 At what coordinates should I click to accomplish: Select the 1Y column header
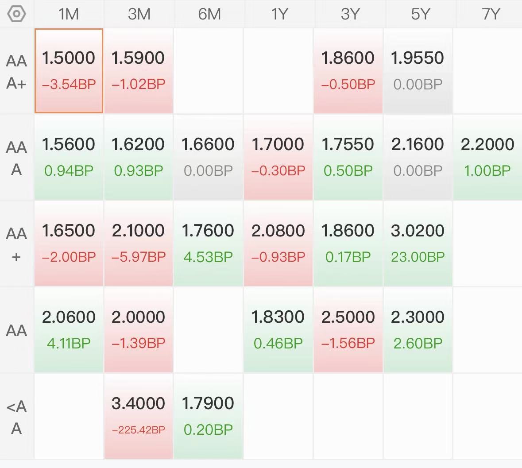click(278, 14)
